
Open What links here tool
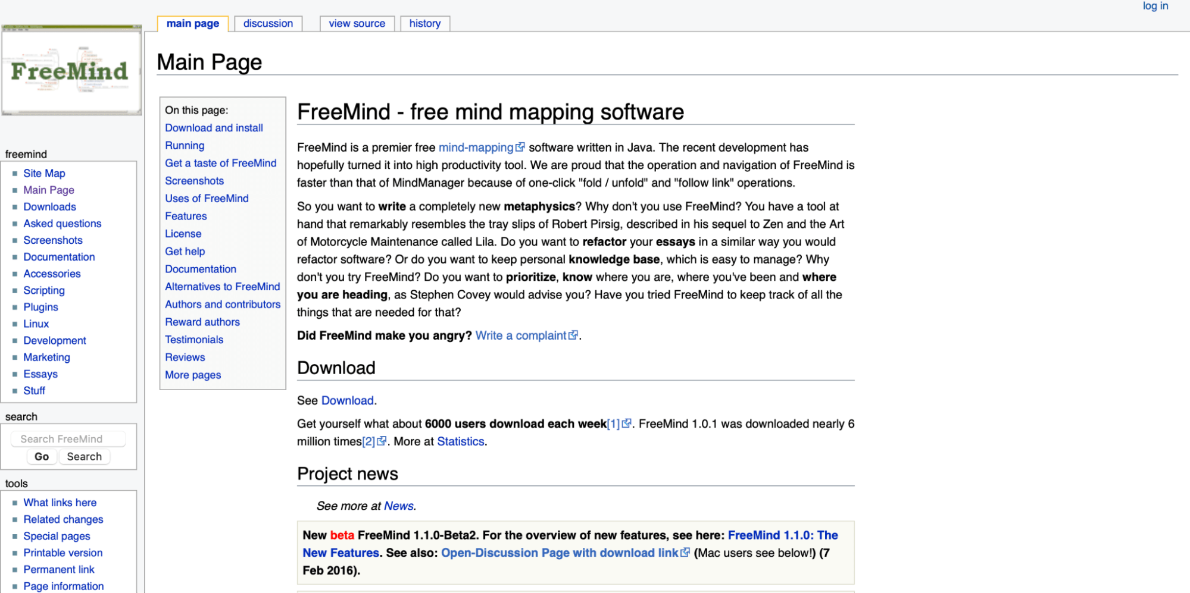(x=60, y=503)
